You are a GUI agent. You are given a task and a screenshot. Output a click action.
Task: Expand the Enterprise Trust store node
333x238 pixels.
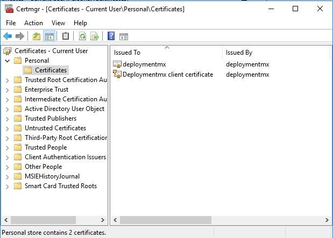point(7,90)
